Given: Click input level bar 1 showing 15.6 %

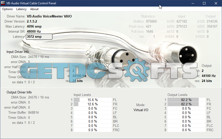Looking at the screenshot, I should pos(92,100).
